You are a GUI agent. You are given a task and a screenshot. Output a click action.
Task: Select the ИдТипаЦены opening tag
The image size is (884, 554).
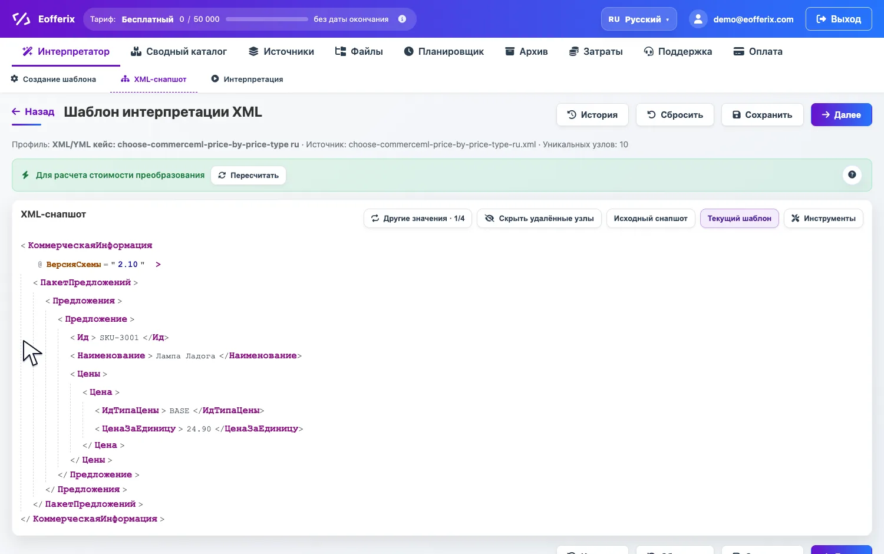pos(130,410)
